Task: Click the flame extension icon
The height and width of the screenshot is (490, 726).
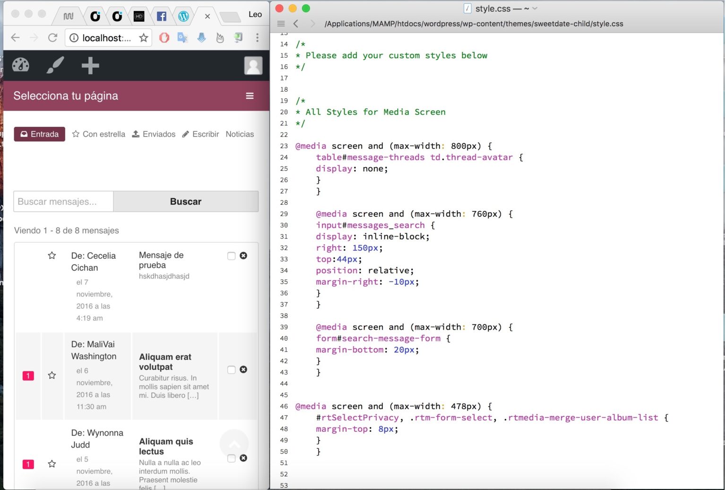Action: coord(220,38)
